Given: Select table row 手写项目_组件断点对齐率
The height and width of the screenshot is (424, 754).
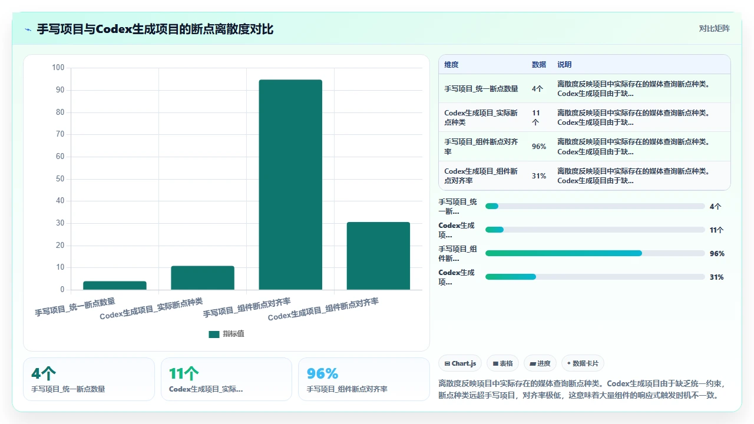Looking at the screenshot, I should (x=584, y=147).
